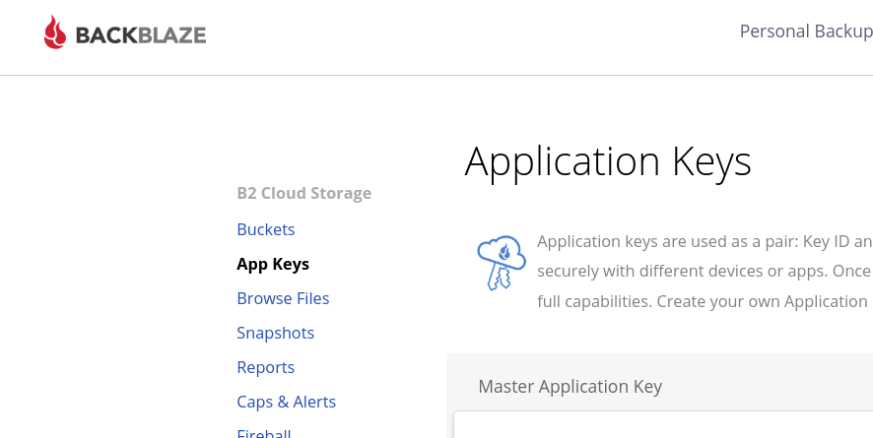Navigate to Reports in the sidebar
The width and height of the screenshot is (873, 438).
tap(265, 367)
